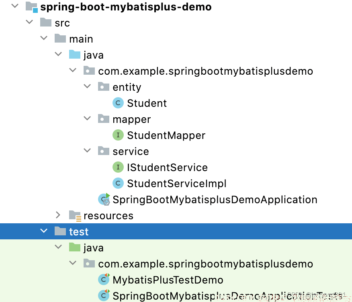Viewport: 352px width, 302px height.
Task: Click the main folder icon
Action: click(x=60, y=39)
